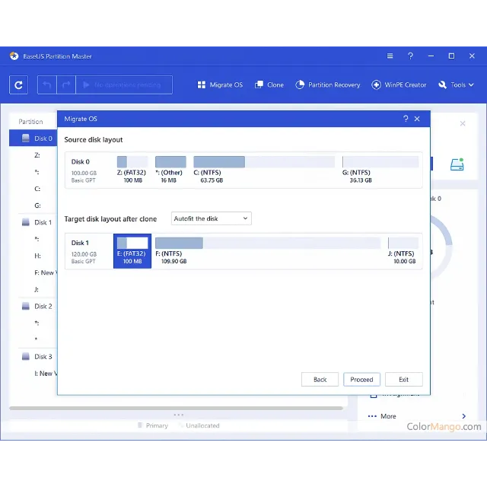The height and width of the screenshot is (487, 487).
Task: Select Disk 2 in the partition list
Action: pos(43,306)
